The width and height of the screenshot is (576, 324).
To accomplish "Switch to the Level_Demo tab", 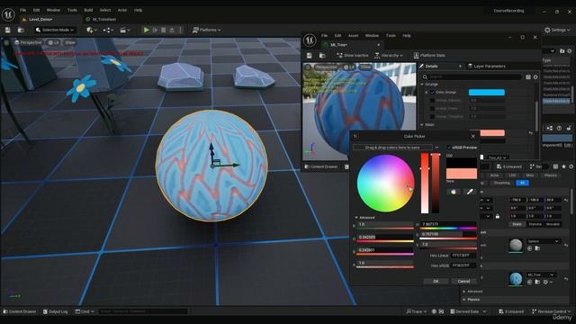I will [40, 19].
